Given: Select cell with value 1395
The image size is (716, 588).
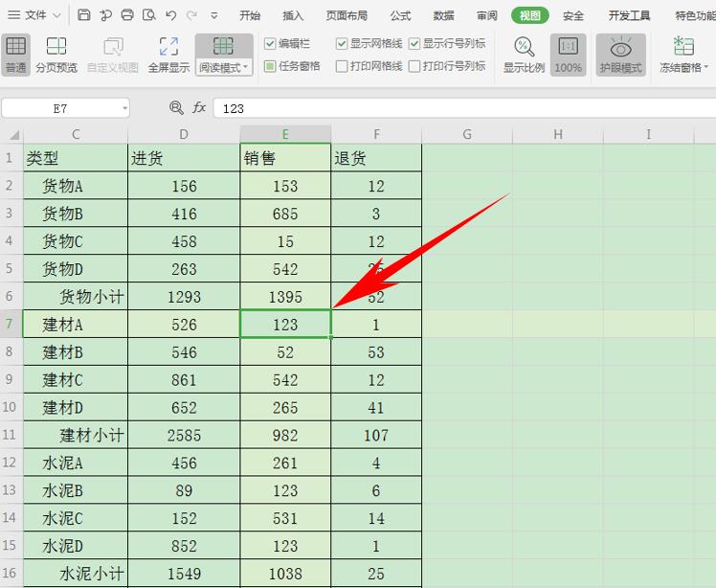Looking at the screenshot, I should [x=285, y=296].
